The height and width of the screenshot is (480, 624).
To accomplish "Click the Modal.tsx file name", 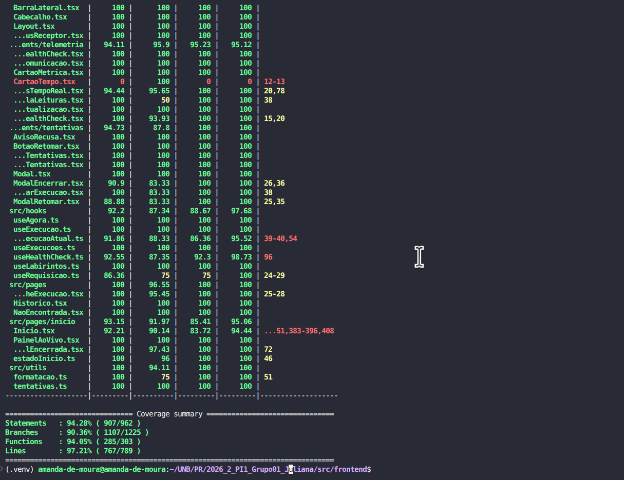I will click(32, 174).
